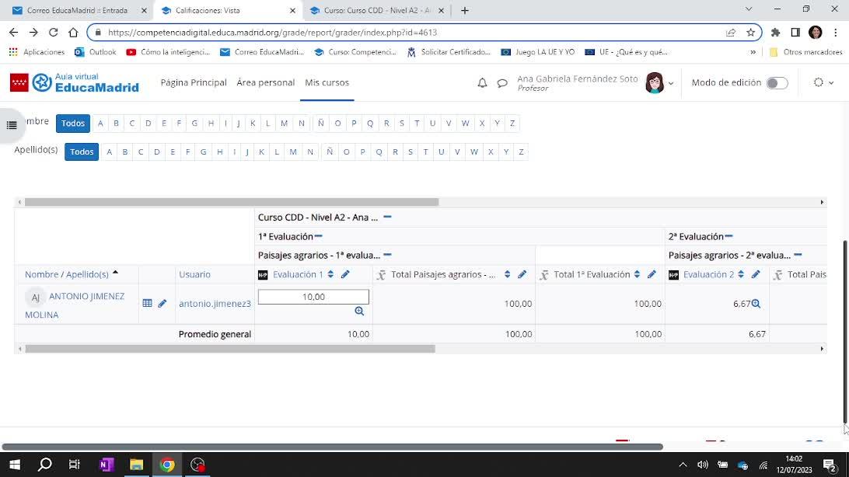This screenshot has width=849, height=477.
Task: Click the page bottom horizontal scrollbar
Action: [x=333, y=447]
